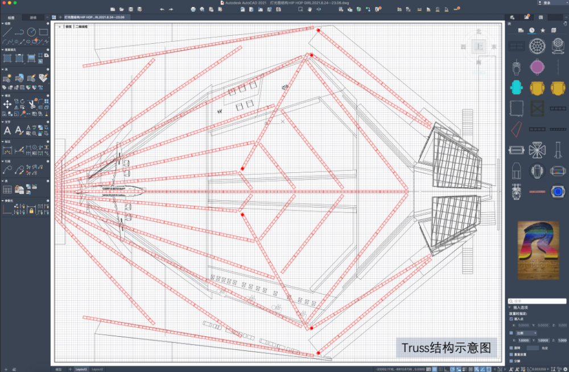The height and width of the screenshot is (372, 569).
Task: Pick the square truss cross block
Action: (537, 109)
